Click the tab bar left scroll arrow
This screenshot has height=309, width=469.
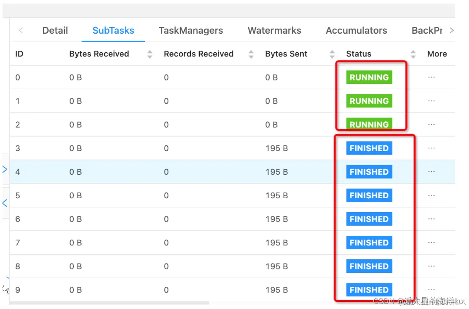pyautogui.click(x=21, y=30)
